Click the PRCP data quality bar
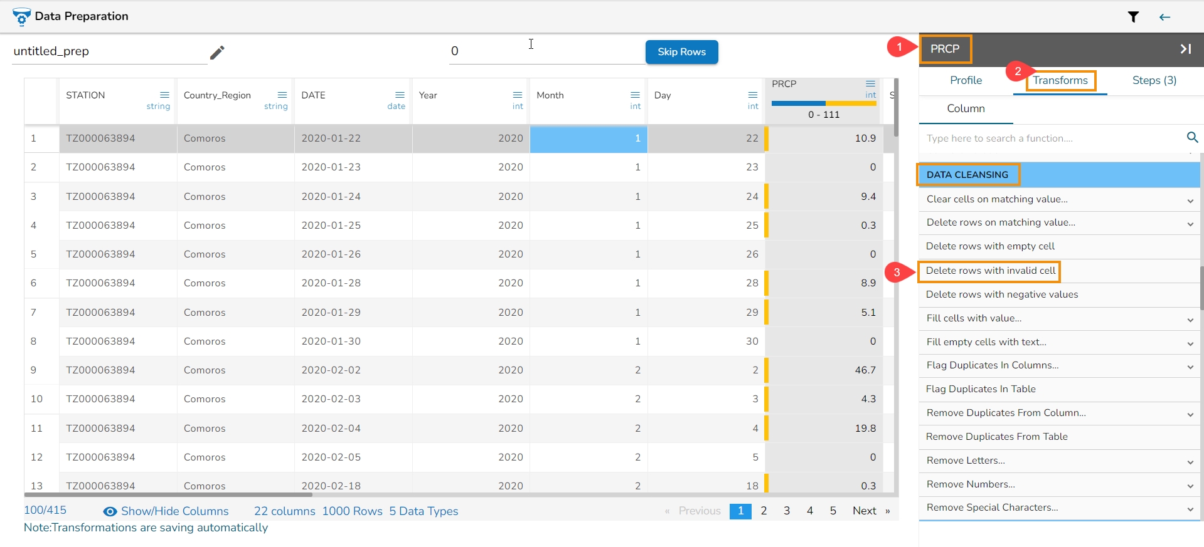 (x=823, y=103)
